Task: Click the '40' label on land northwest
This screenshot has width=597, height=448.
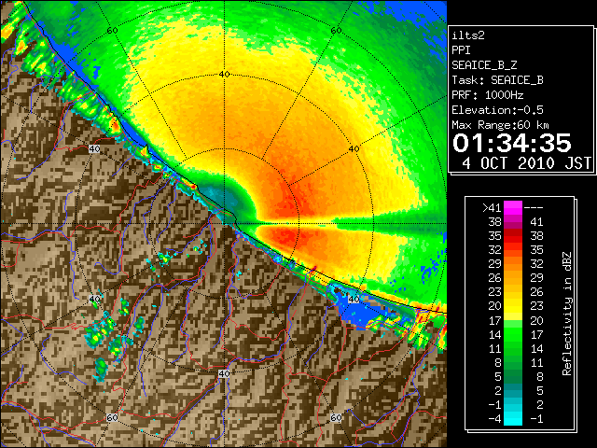Action: (x=94, y=149)
